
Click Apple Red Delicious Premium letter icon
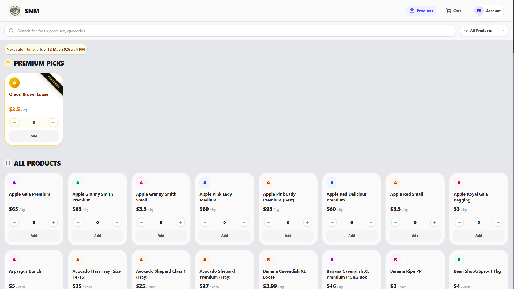tap(332, 182)
